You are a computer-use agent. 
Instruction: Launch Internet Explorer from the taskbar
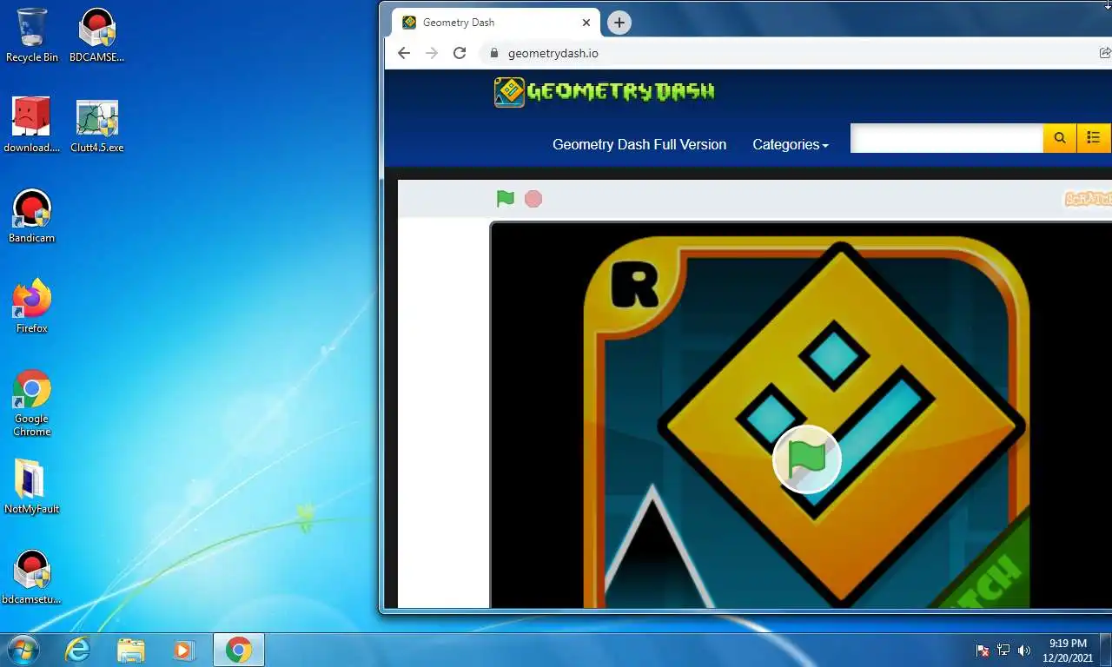point(78,650)
